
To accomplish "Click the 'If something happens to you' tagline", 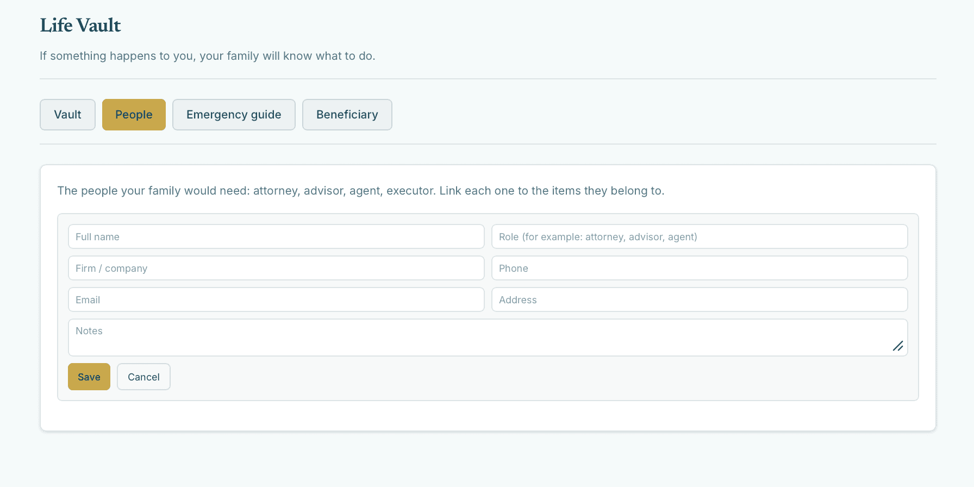I will click(208, 56).
